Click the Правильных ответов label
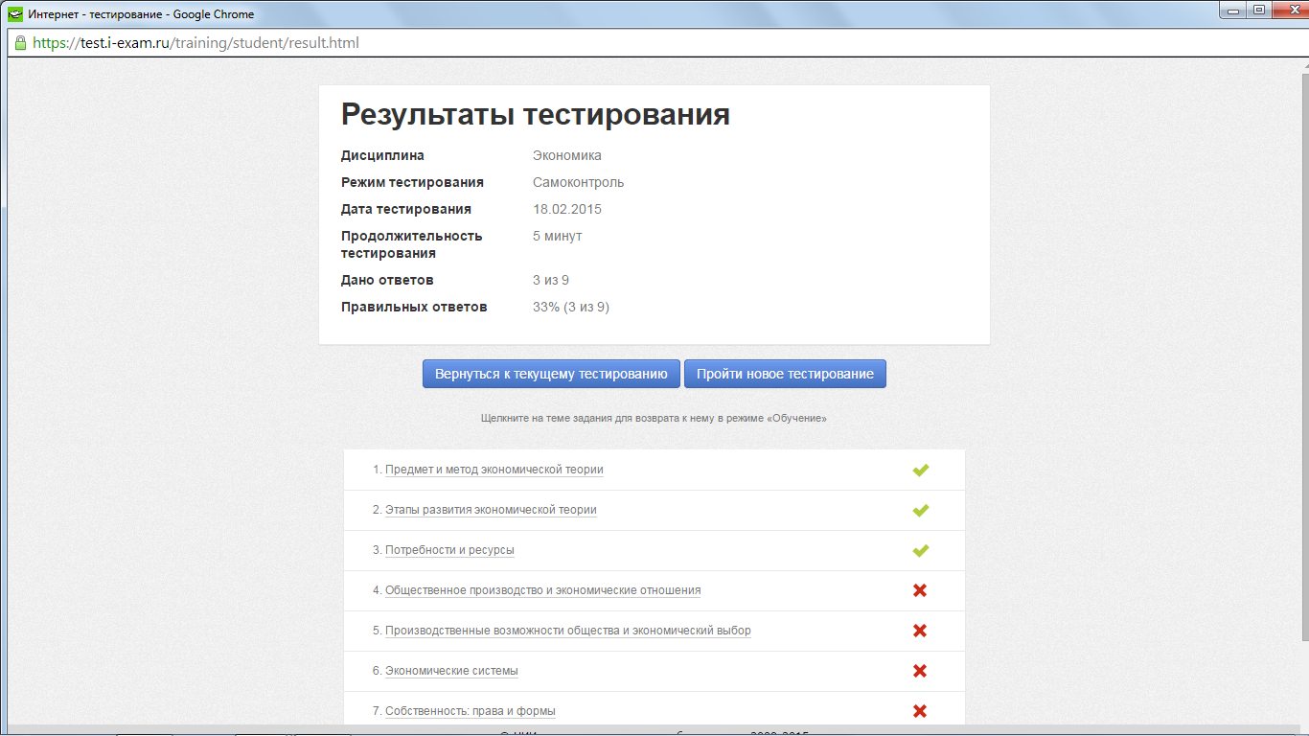 tap(414, 307)
